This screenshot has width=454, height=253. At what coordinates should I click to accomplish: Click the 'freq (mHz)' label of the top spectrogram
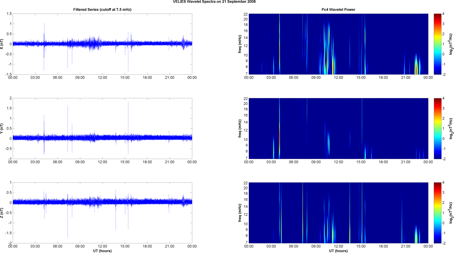click(240, 44)
